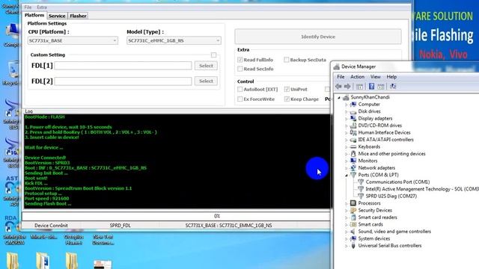Click Scan for hardware changes icon in Device Manager
The image size is (479, 269).
click(393, 87)
